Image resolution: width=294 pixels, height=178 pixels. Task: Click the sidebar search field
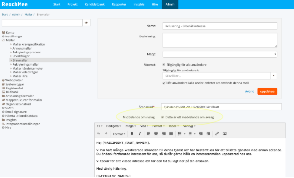click(42, 23)
